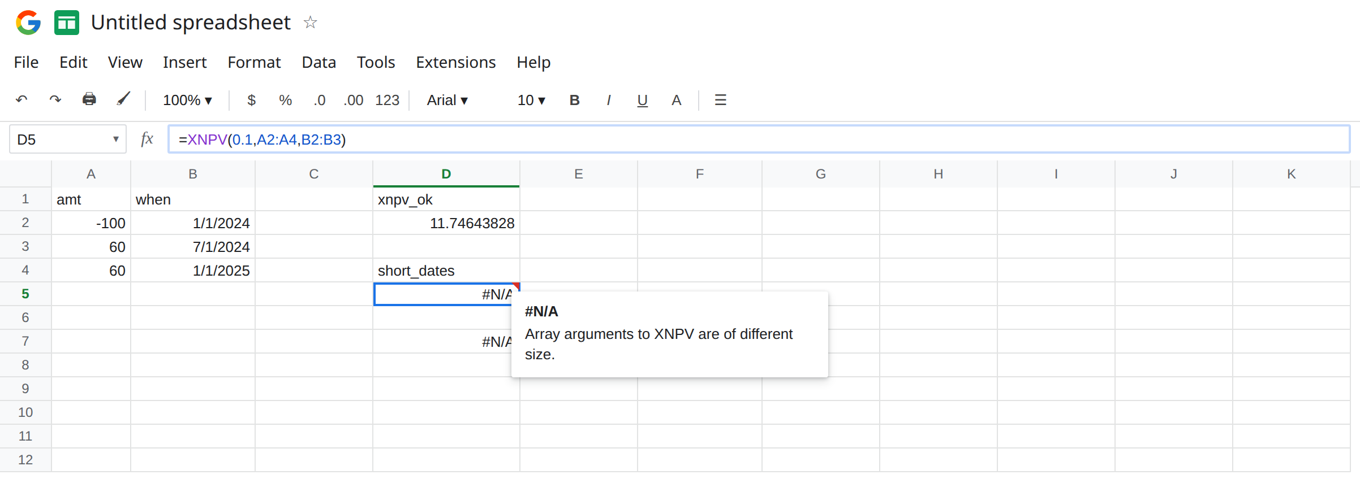Click into the XNPV formula bar
Viewport: 1360px width, 479px height.
[759, 139]
